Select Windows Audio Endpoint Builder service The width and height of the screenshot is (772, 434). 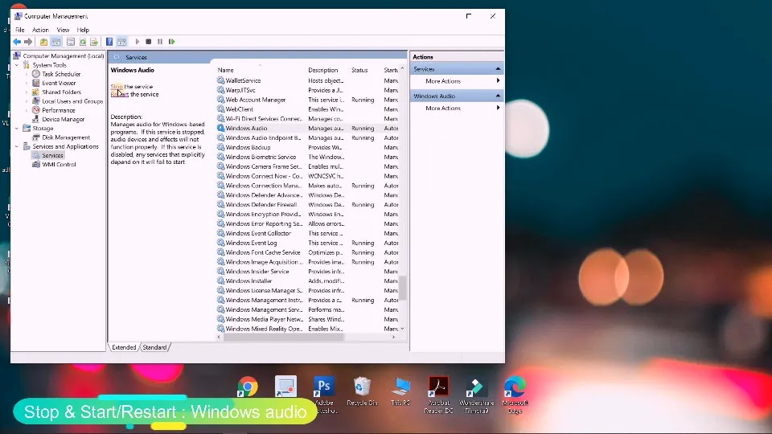308,137
